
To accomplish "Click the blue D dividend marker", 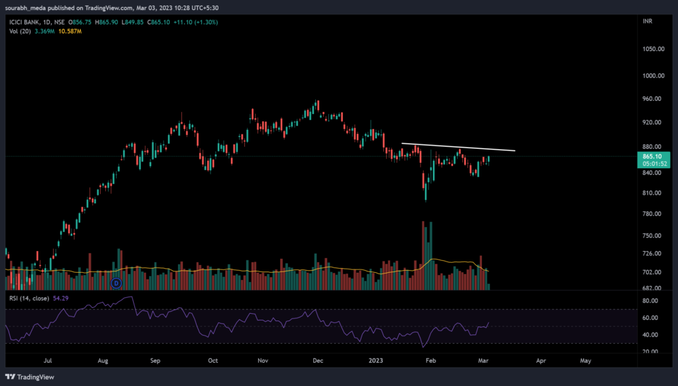I will [x=117, y=283].
